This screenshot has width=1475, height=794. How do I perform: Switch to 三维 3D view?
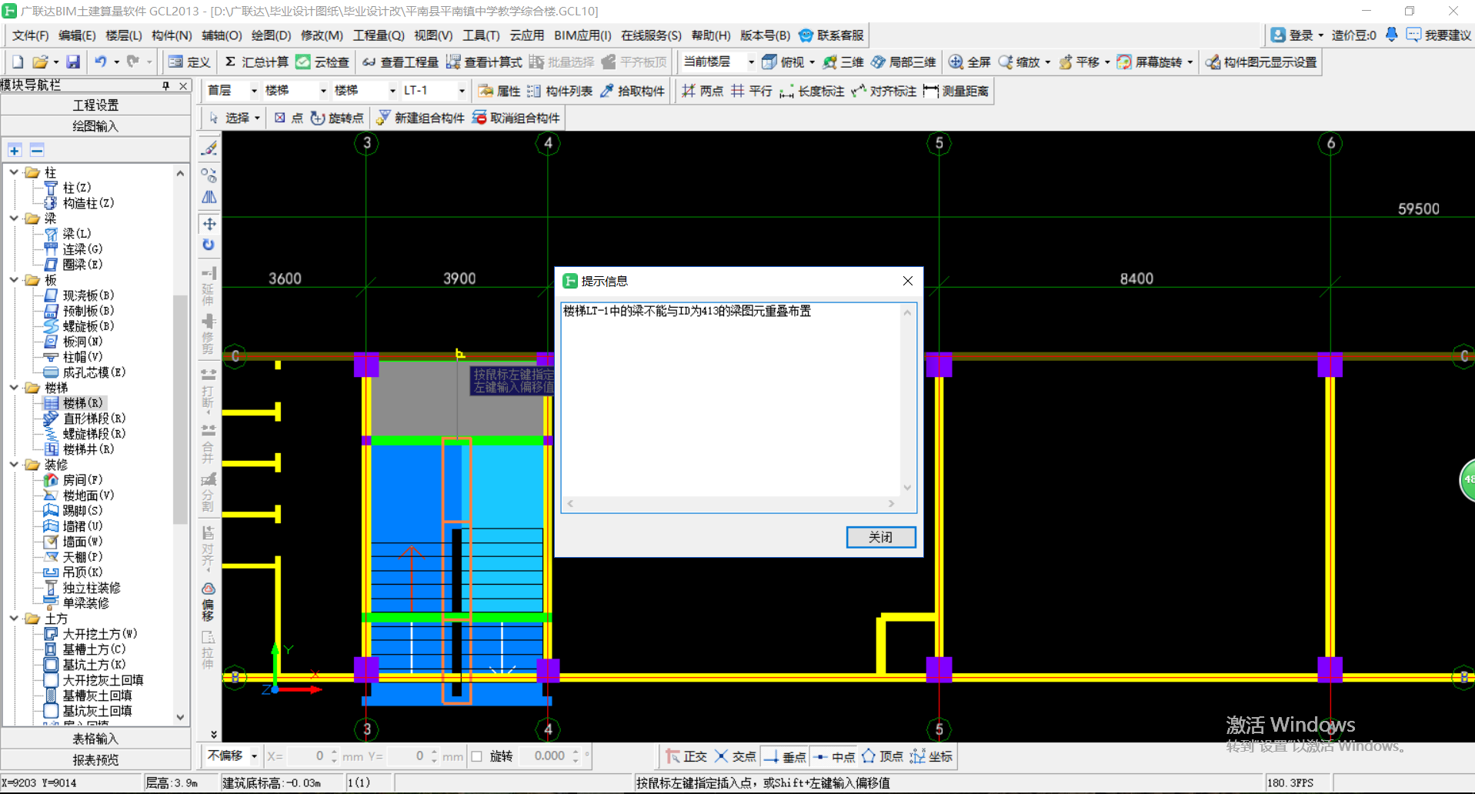(x=843, y=62)
